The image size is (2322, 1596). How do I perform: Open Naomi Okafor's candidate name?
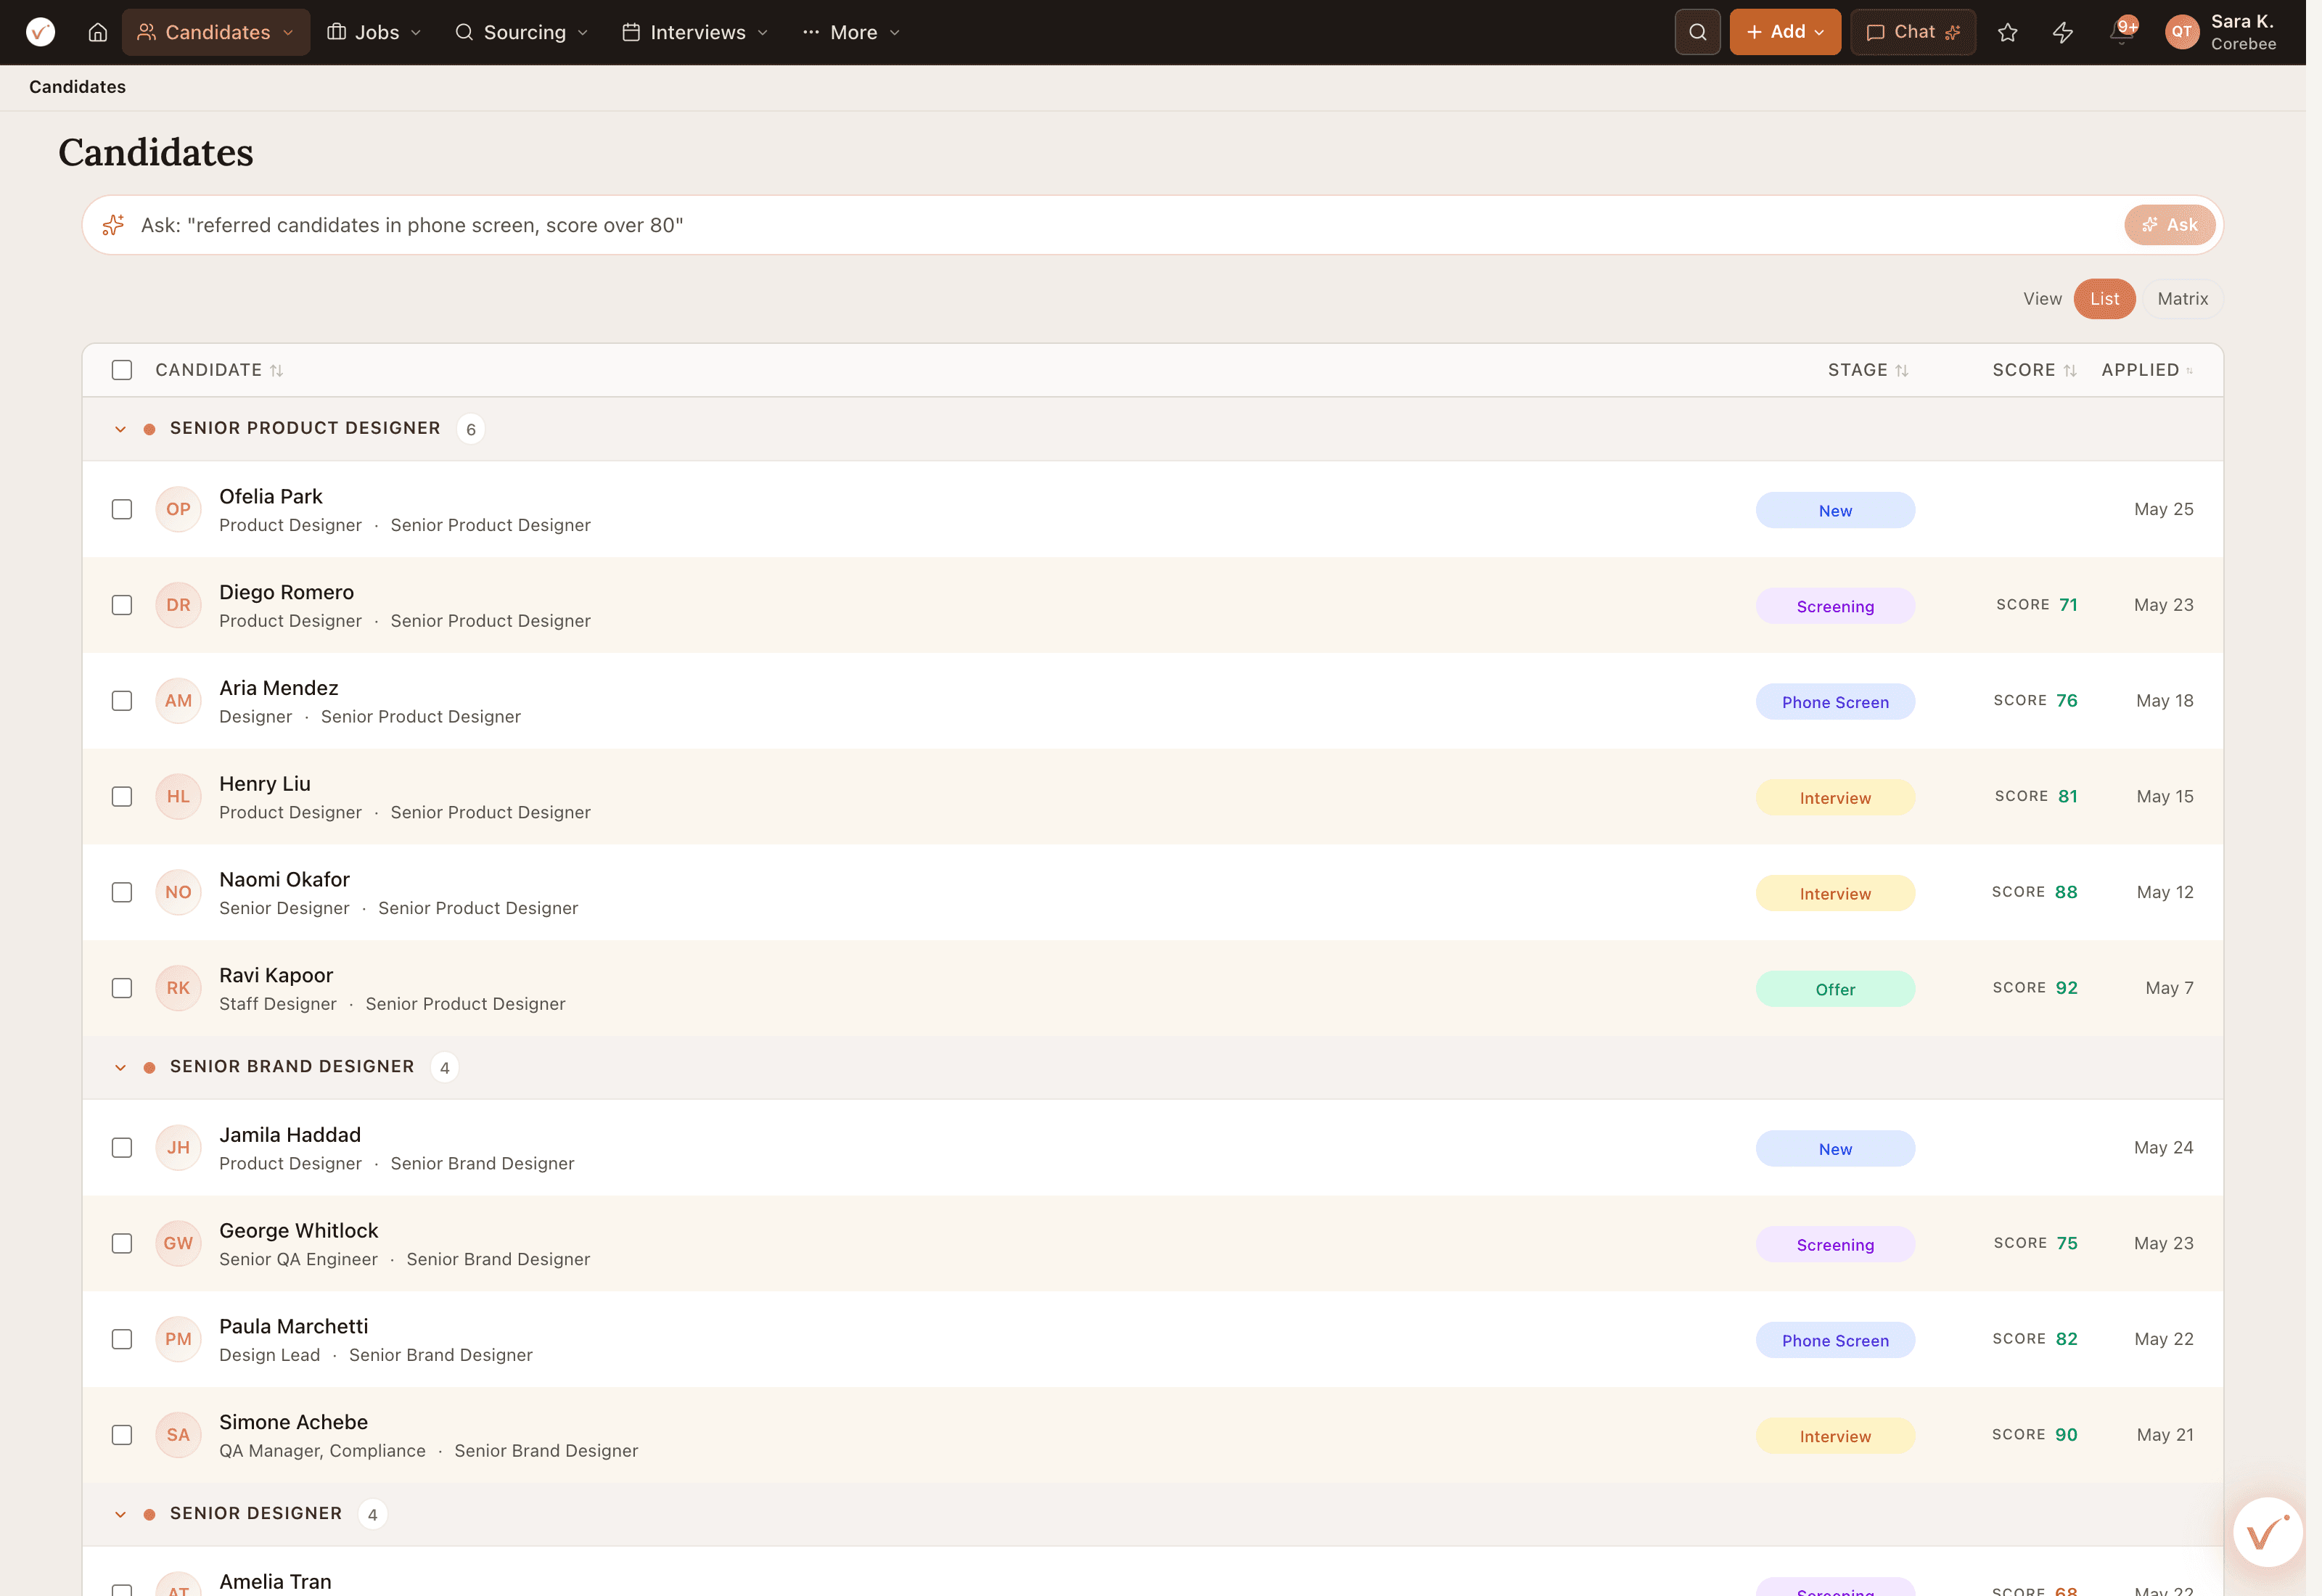284,879
